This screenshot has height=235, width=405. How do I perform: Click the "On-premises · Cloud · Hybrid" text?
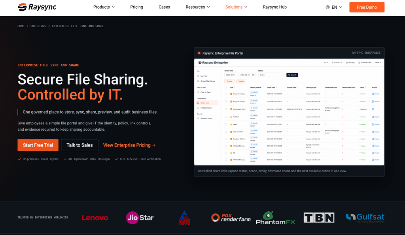tap(41, 159)
